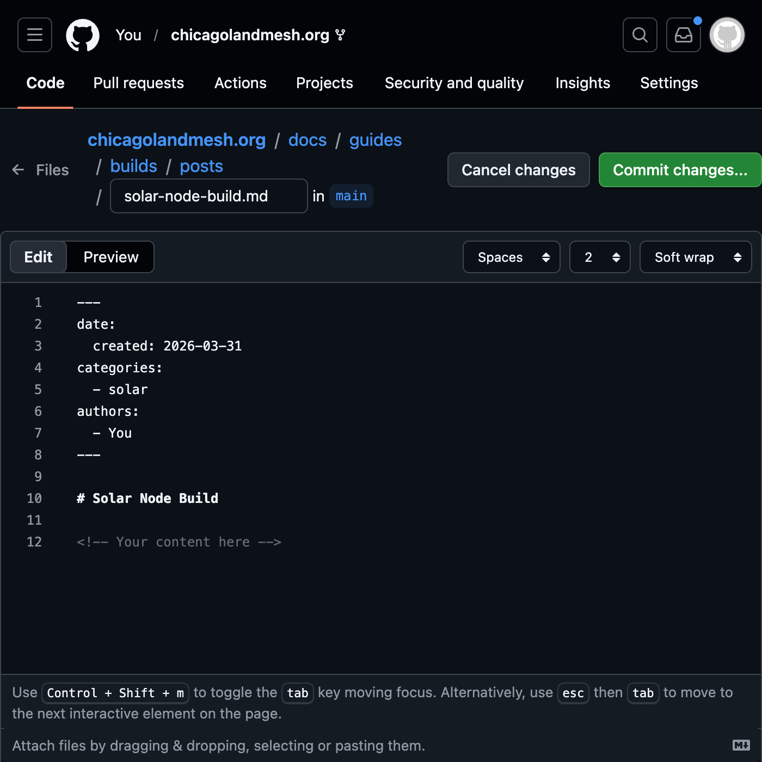Open the hamburger navigation menu
This screenshot has height=762, width=762.
pyautogui.click(x=35, y=35)
